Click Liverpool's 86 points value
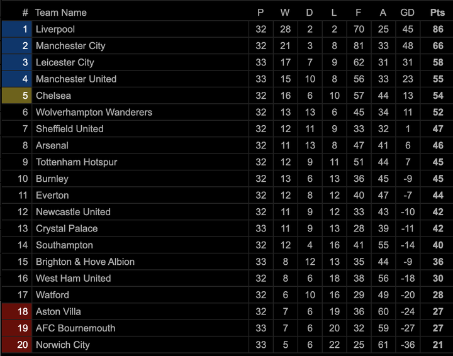The image size is (453, 356). 437,30
